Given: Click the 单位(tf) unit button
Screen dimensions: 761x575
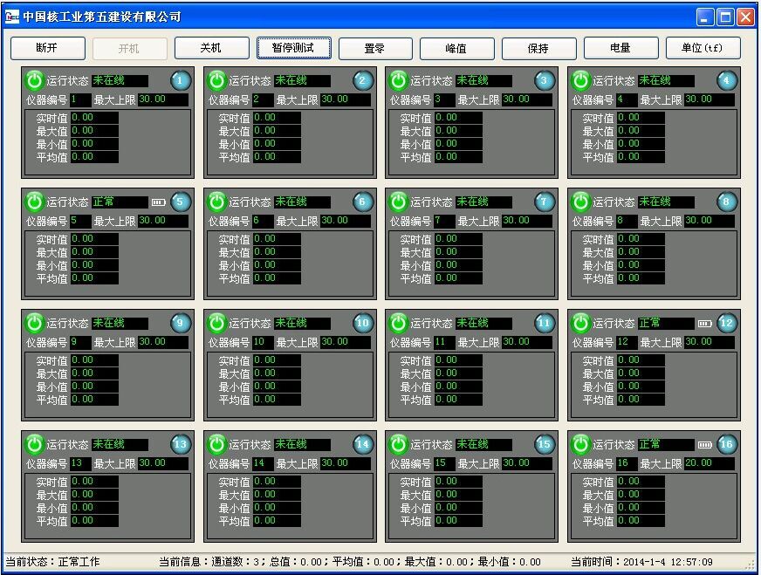Looking at the screenshot, I should point(703,48).
